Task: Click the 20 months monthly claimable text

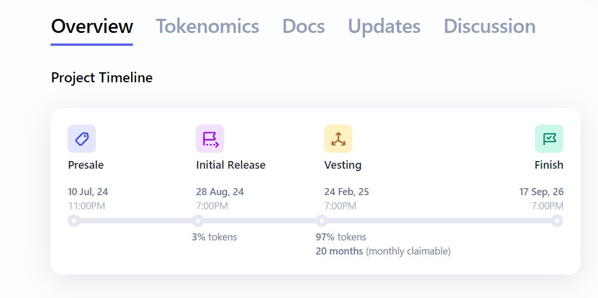Action: tap(383, 252)
